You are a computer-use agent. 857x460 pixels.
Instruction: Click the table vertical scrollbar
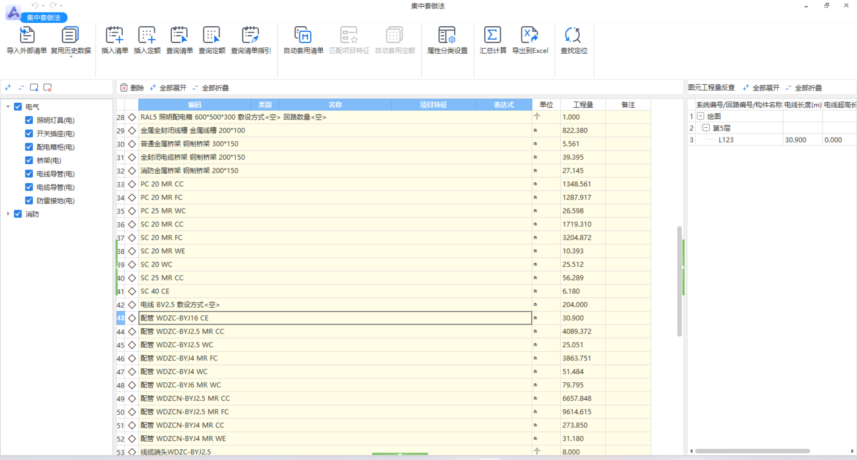pos(679,281)
